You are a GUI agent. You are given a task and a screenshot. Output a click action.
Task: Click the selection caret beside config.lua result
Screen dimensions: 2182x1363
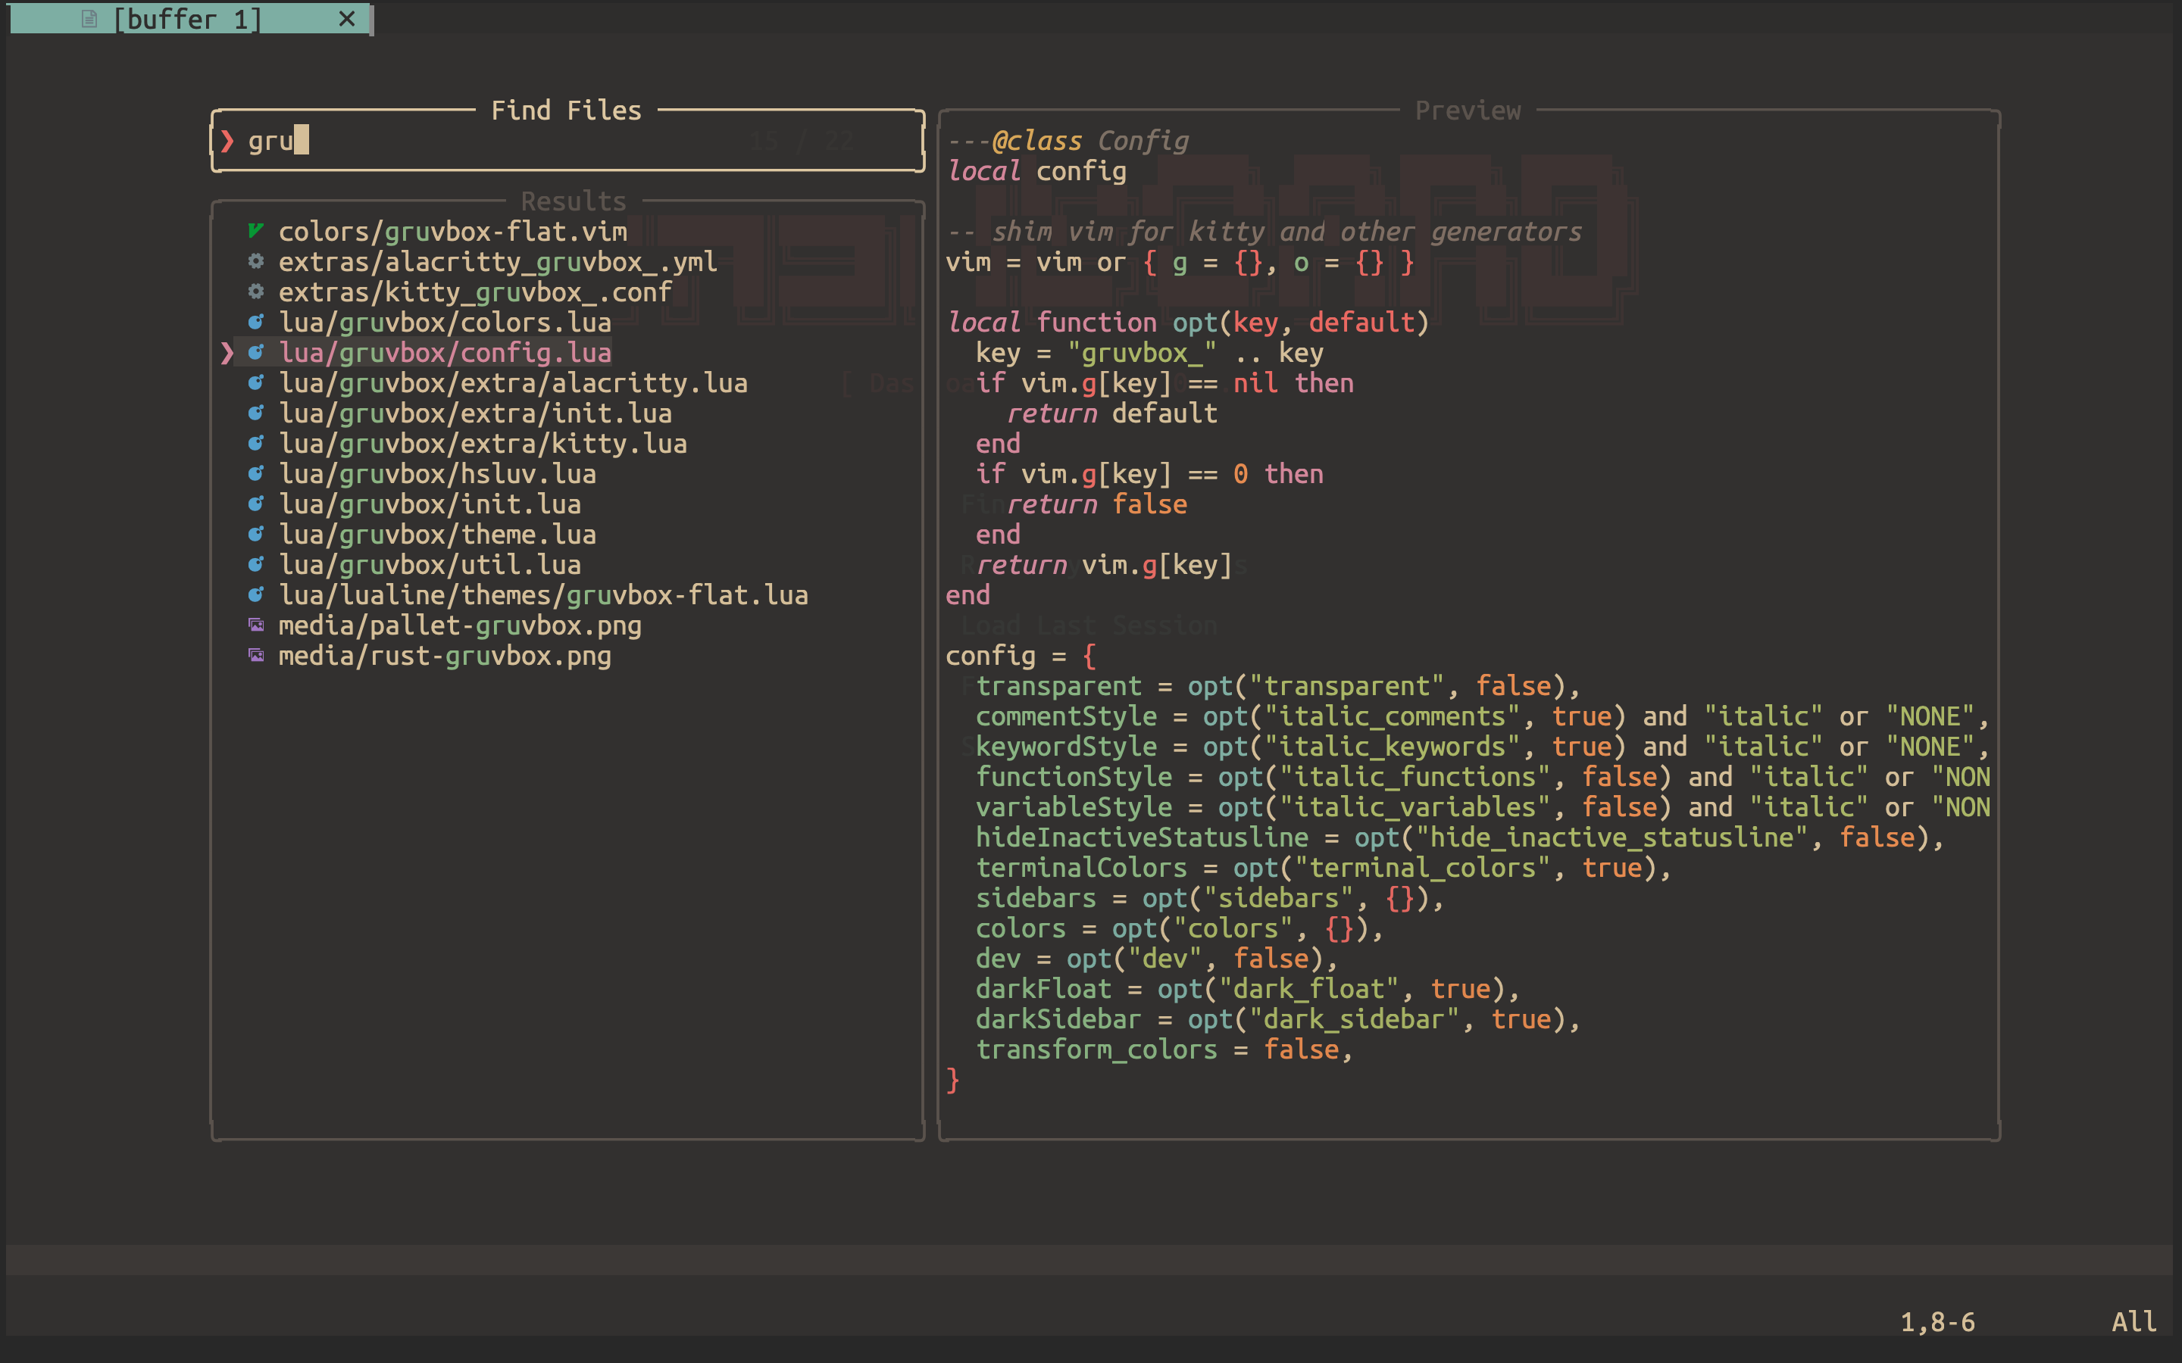(x=227, y=352)
